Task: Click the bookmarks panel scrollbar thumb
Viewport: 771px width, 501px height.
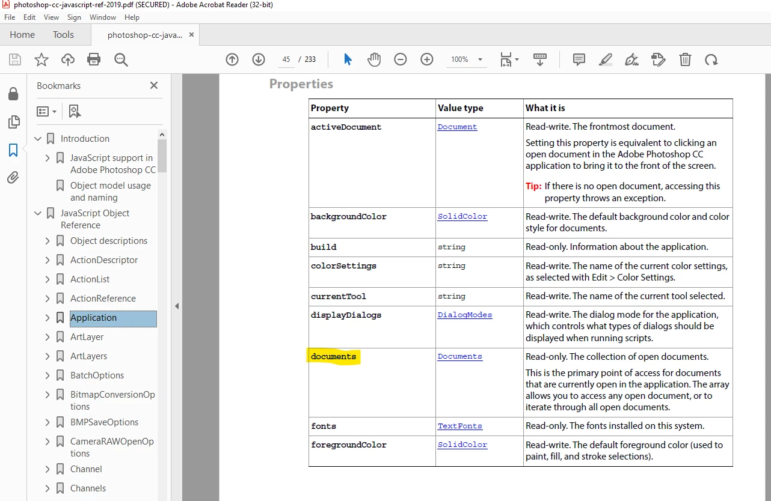Action: pos(162,156)
